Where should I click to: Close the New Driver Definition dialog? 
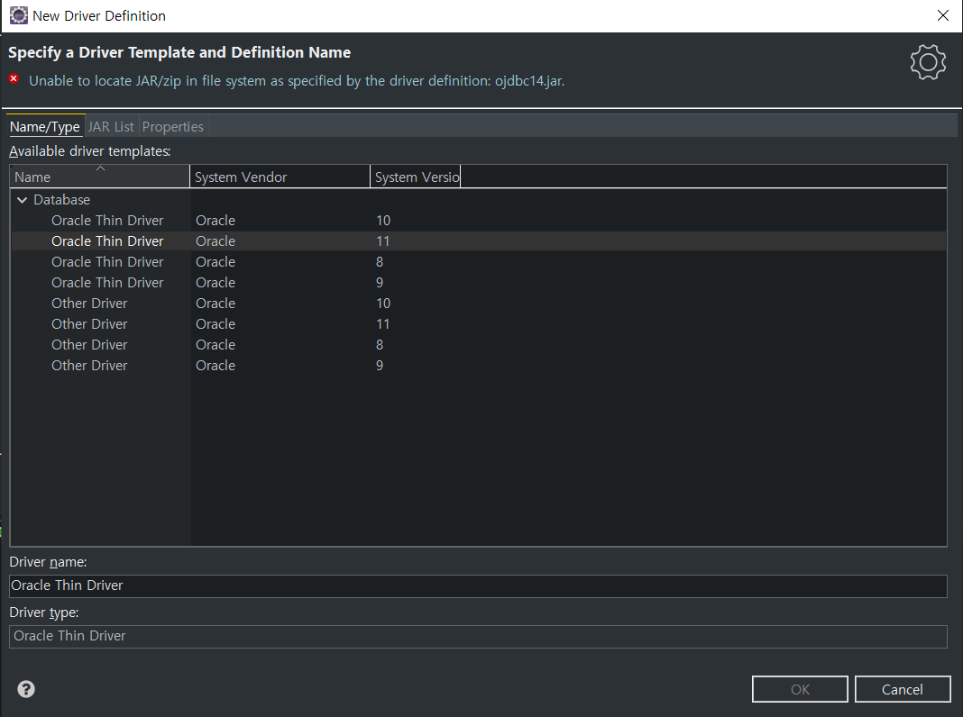tap(943, 16)
